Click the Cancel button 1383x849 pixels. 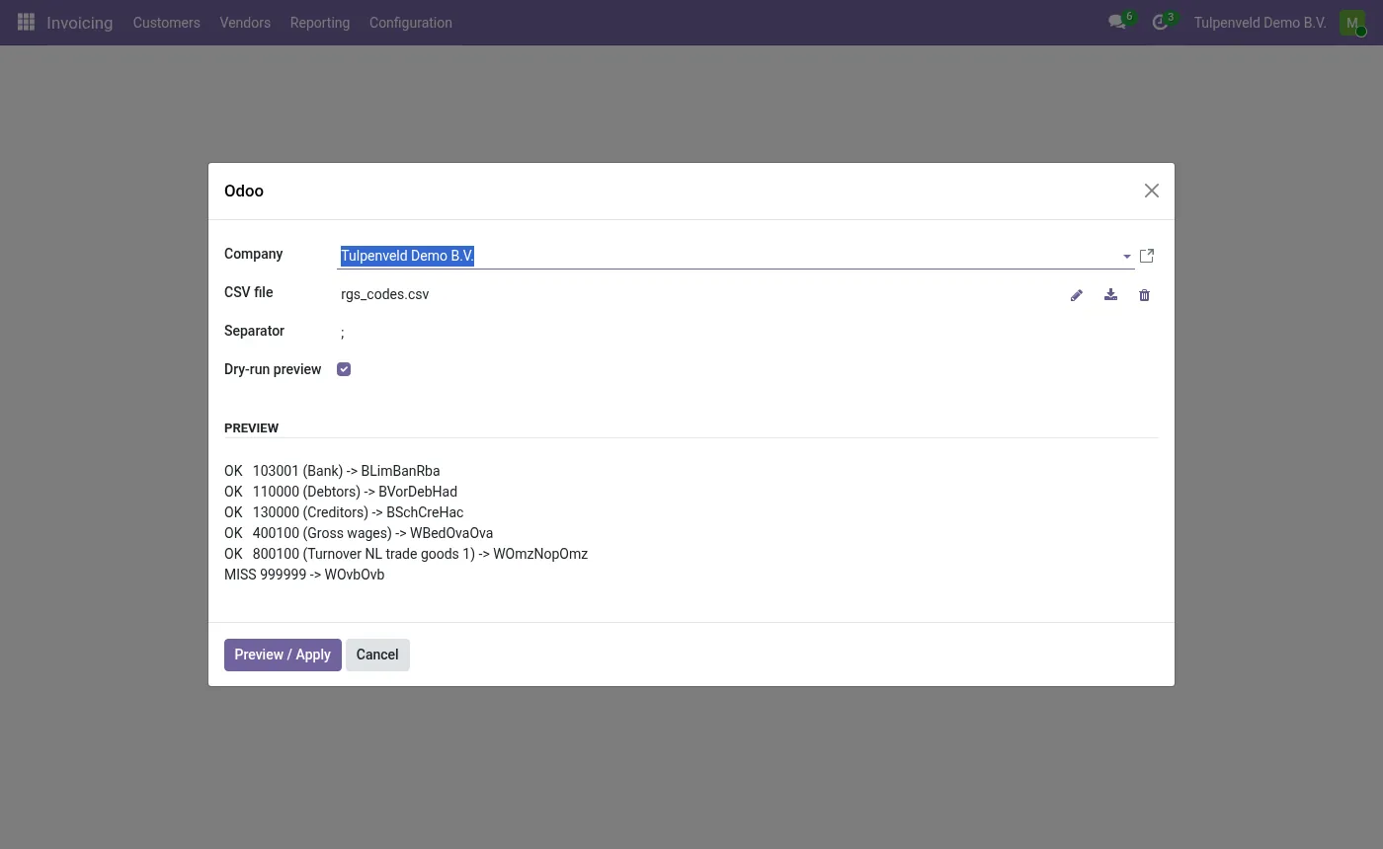(377, 655)
